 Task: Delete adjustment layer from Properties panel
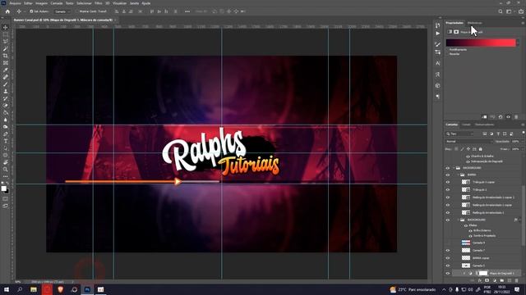pos(516,117)
